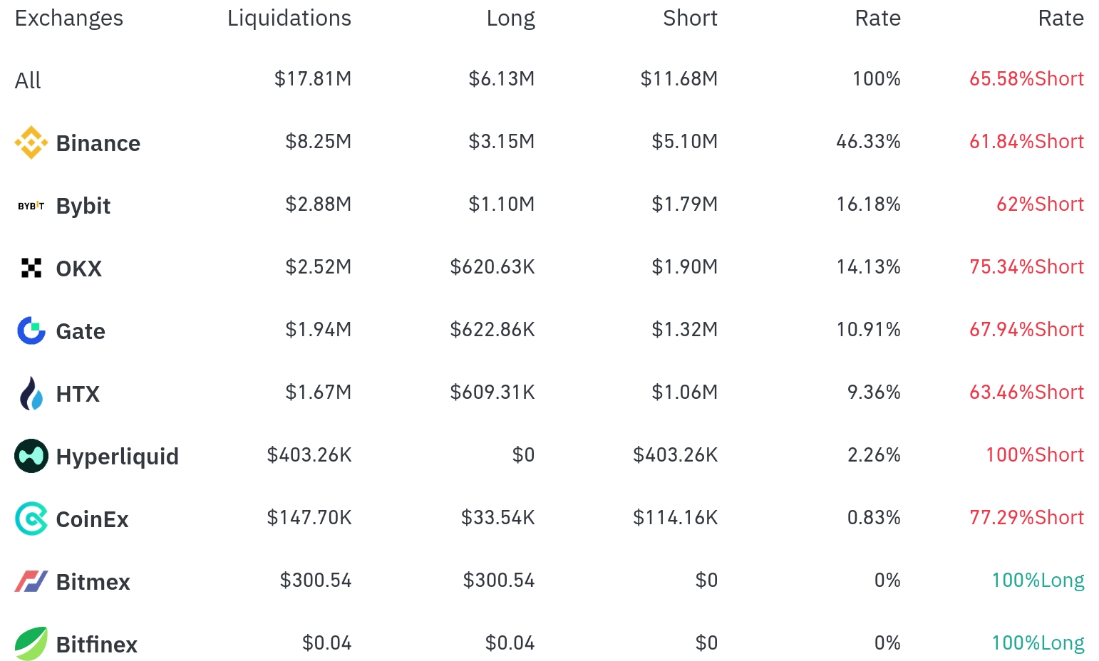Click the Binance logo icon
This screenshot has height=661, width=1099.
[31, 142]
